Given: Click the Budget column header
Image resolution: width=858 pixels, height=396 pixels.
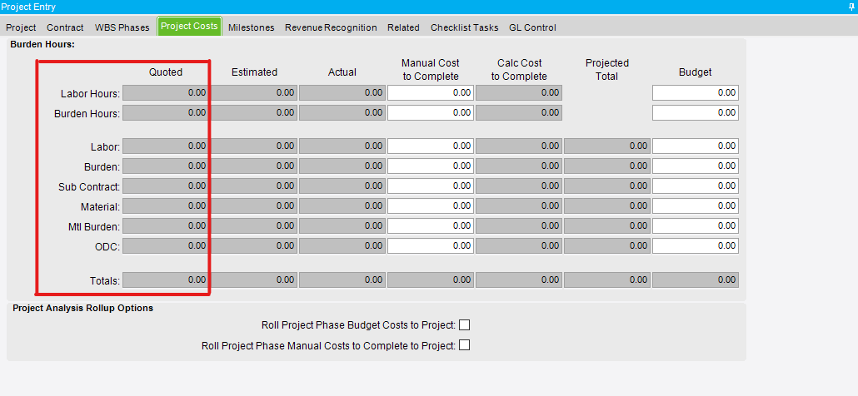Looking at the screenshot, I should [696, 72].
